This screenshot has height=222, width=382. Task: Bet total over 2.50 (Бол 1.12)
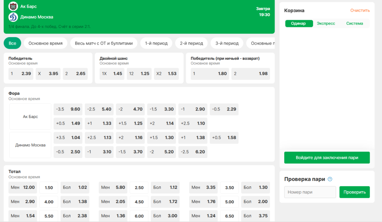165,187
